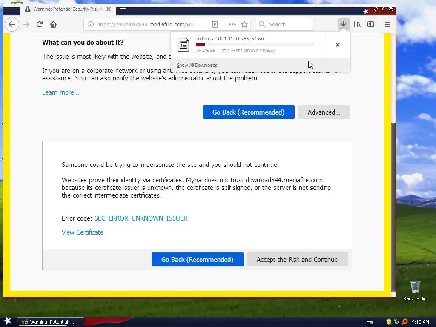Click the upper Go Back (Recommended) button

(248, 112)
